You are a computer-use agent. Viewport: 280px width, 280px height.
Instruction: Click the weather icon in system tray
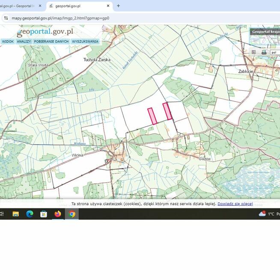tap(262, 214)
